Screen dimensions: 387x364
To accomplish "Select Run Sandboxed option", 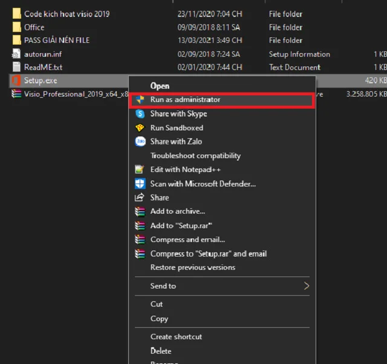I will (222, 127).
